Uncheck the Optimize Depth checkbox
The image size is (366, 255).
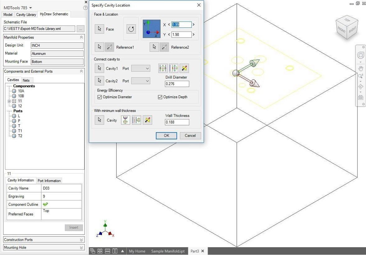pyautogui.click(x=160, y=97)
